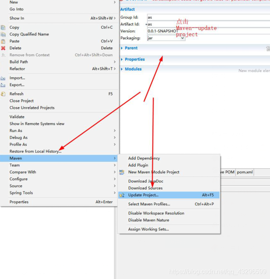Select Assign Working Sets...

coord(148,229)
